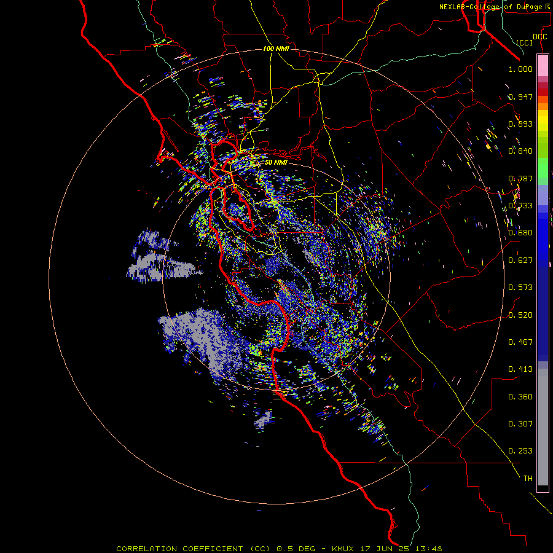Click the 0.307 scale value
The width and height of the screenshot is (553, 553).
(520, 424)
